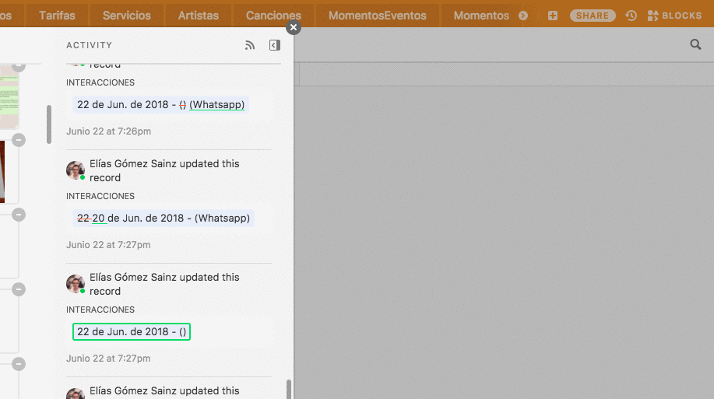Switch to the MomentosEventos tab

(x=378, y=16)
